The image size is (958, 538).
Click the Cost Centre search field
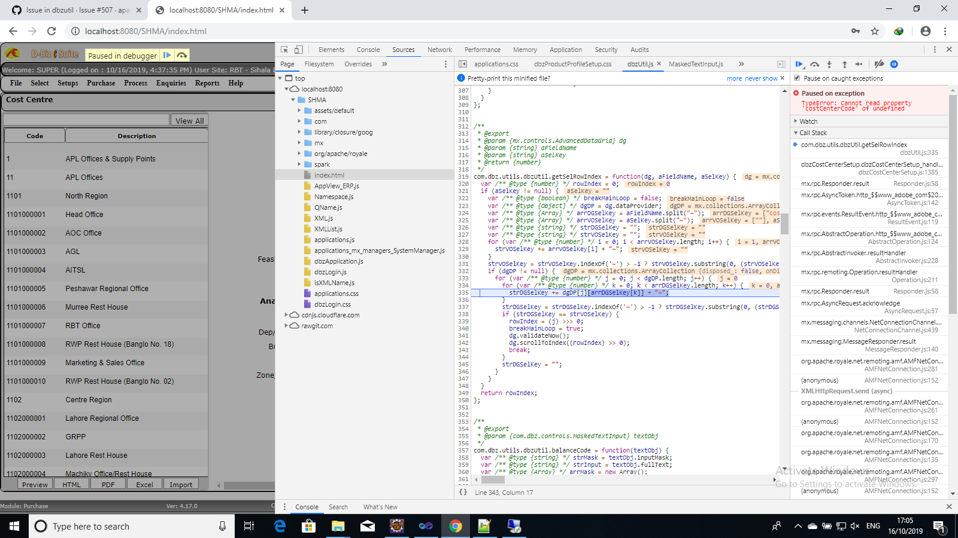tap(86, 120)
